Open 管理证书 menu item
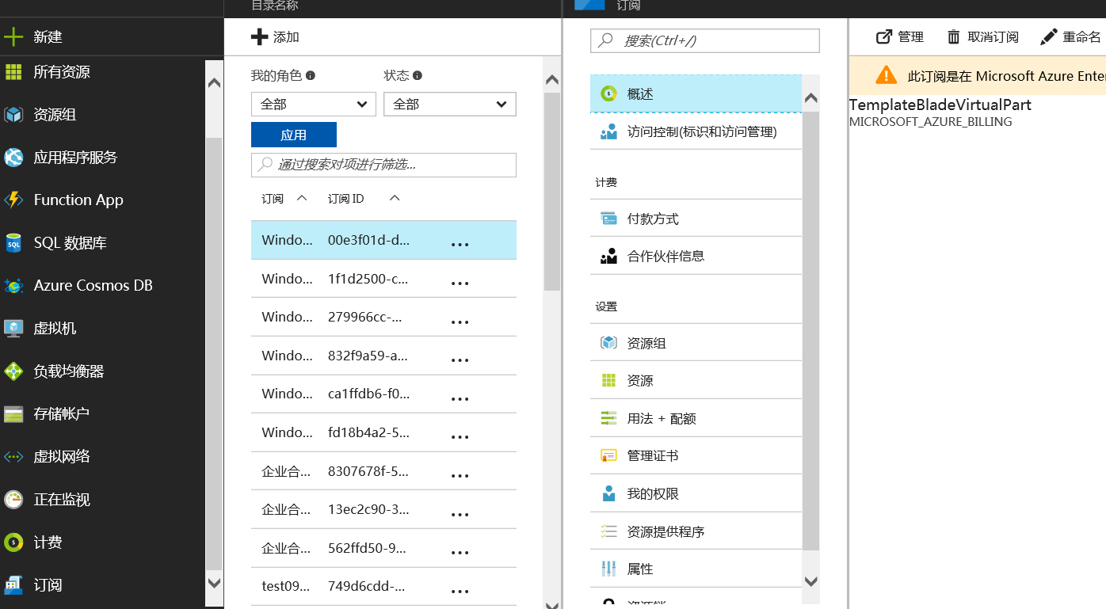Screen dimensions: 1106x609 point(653,455)
